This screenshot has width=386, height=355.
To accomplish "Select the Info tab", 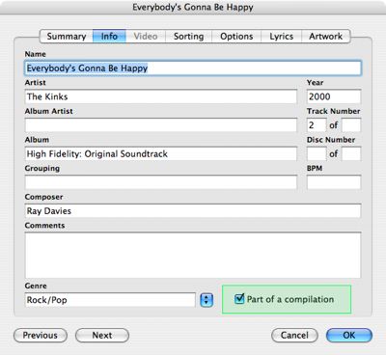I will 109,37.
